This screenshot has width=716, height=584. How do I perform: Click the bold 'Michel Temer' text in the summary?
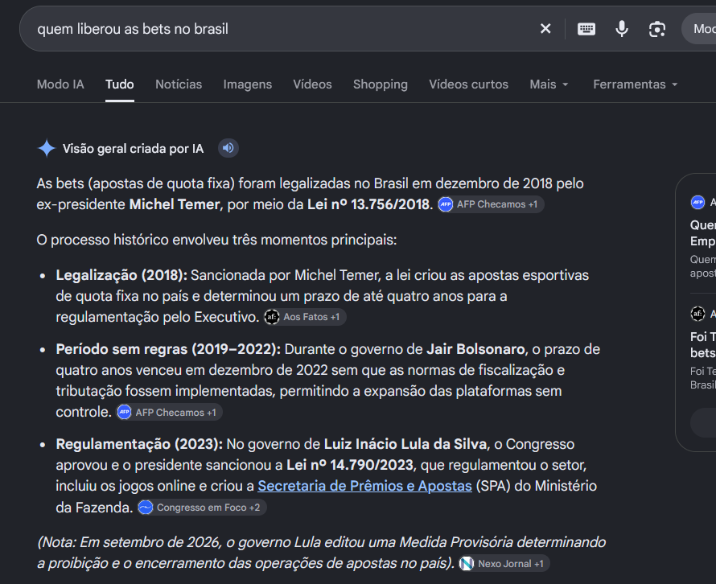(175, 204)
